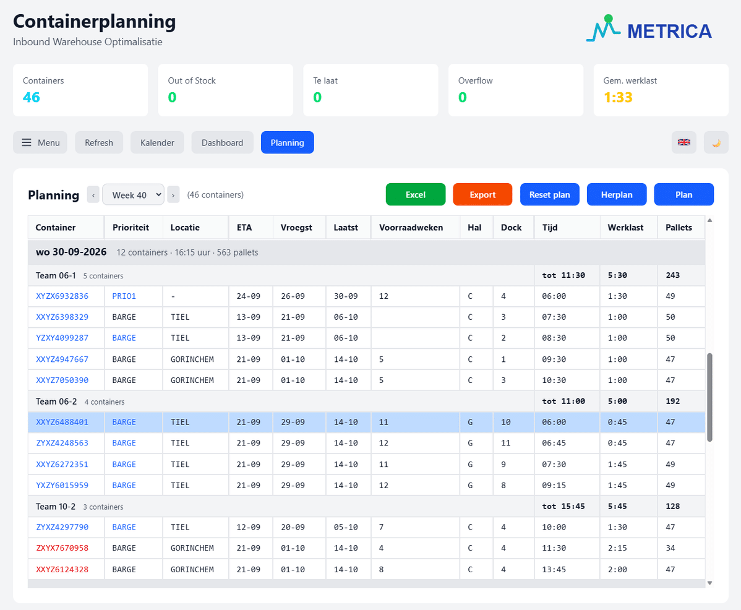
Task: Click GORINCHEM in the XXYZ4947667 row
Action: point(192,359)
